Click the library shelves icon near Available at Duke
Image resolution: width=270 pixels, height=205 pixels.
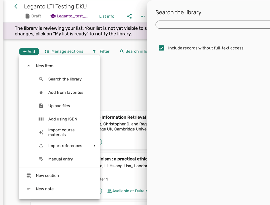click(x=109, y=191)
